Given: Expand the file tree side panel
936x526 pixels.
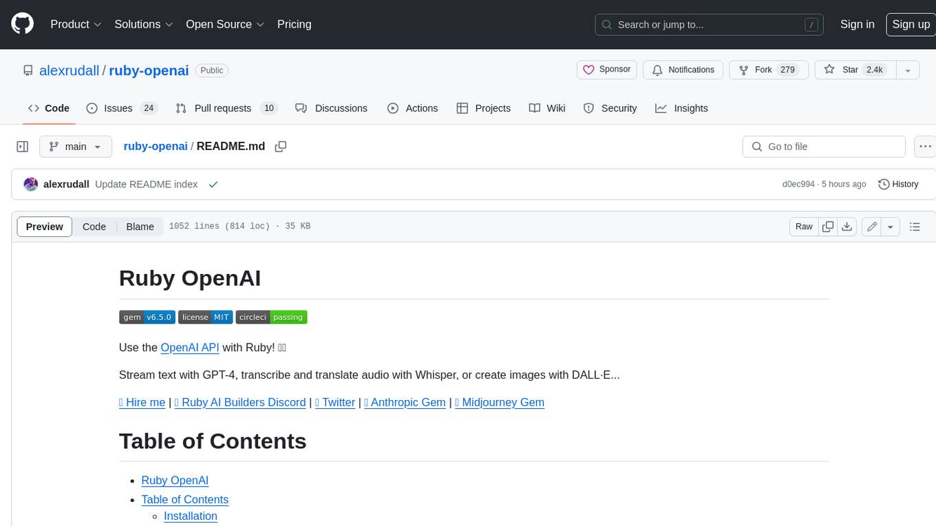Looking at the screenshot, I should pos(22,147).
